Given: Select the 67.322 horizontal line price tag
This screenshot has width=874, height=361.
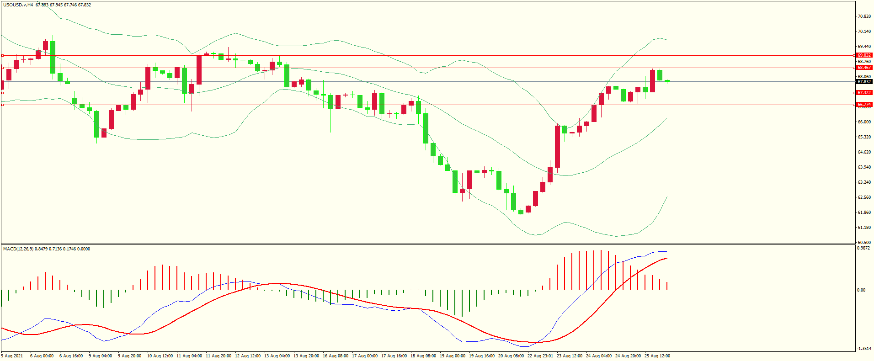Looking at the screenshot, I should (864, 93).
